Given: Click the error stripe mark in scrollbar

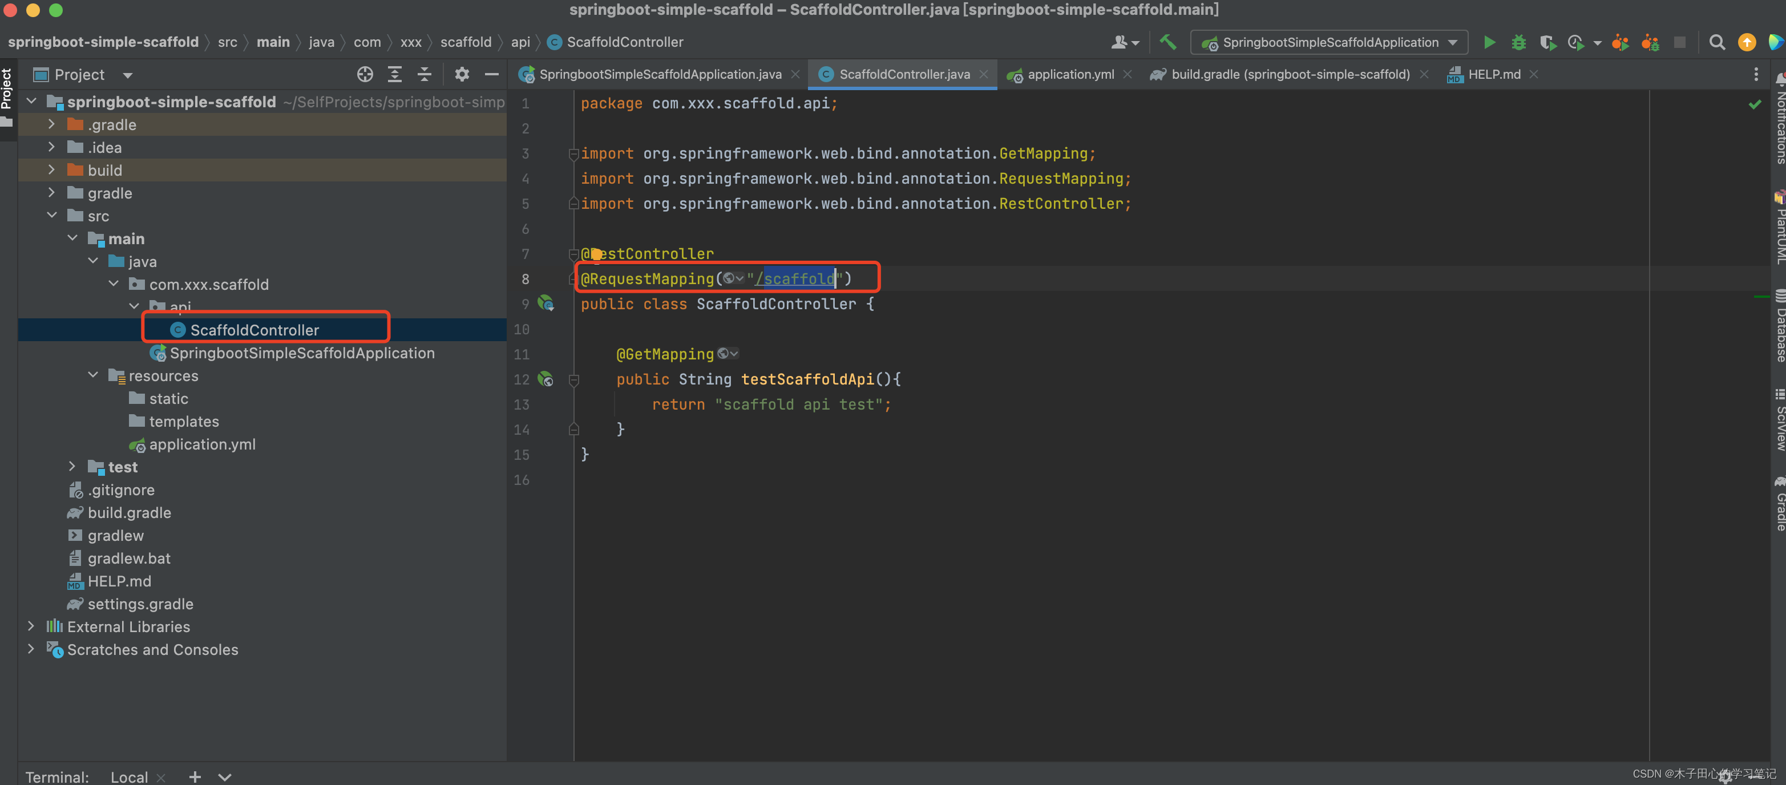Looking at the screenshot, I should coord(1761,297).
